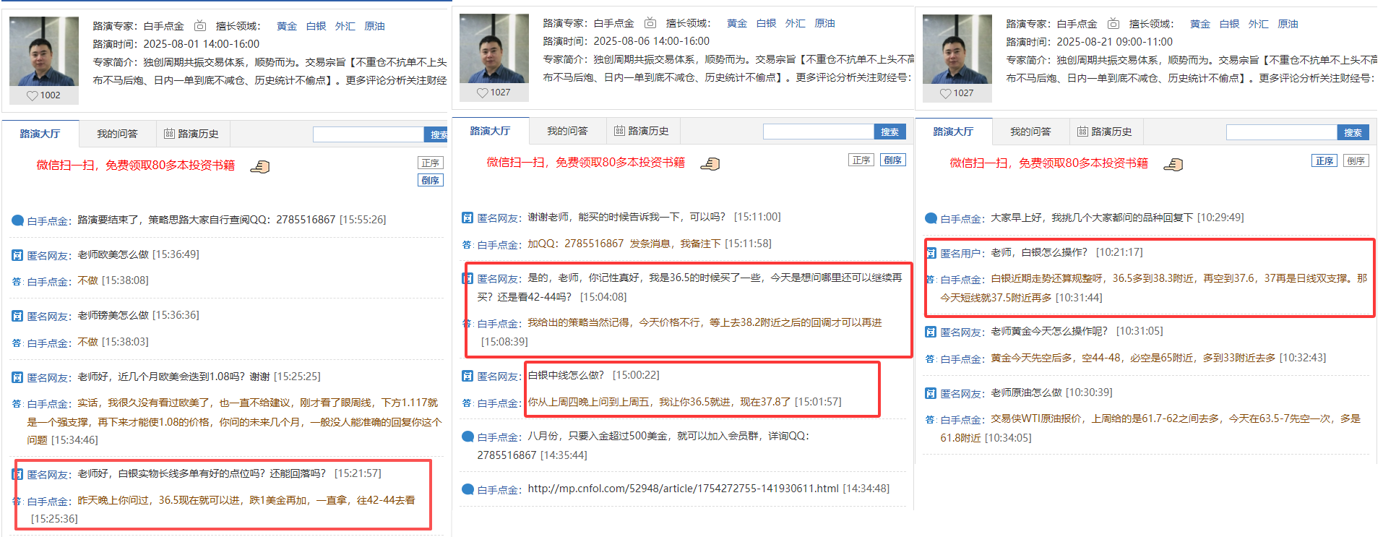Switch to 路演历史 tab in the 2025-08-06 panel
Screen dimensions: 1383x537
click(x=642, y=132)
